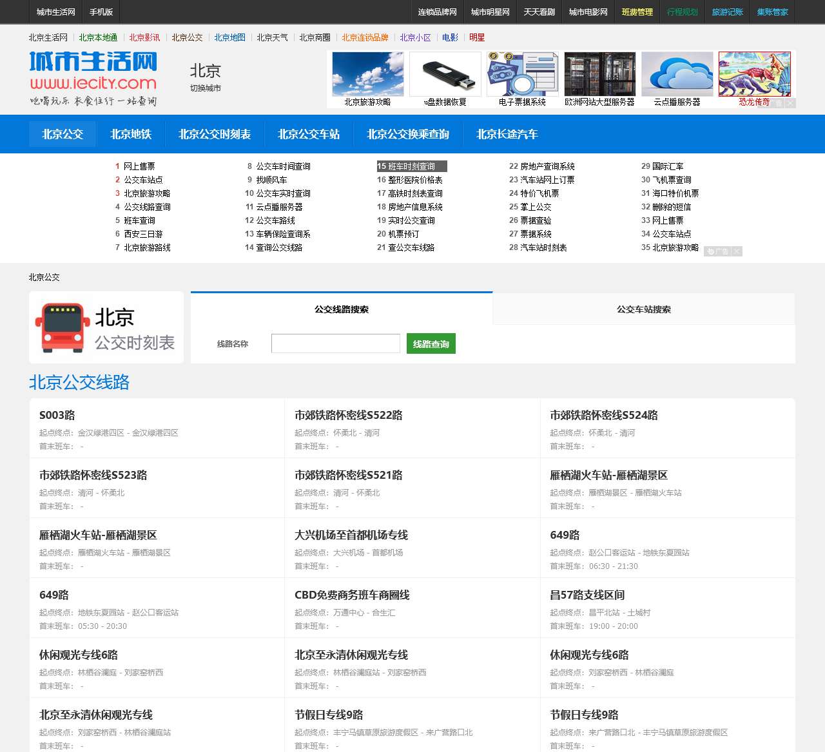Click the 电子票据系统 thumbnail

pos(522,74)
